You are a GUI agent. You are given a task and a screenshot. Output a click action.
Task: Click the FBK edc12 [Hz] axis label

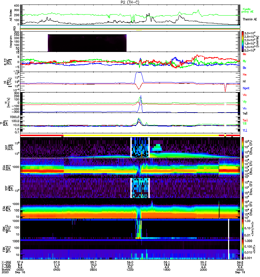(x=6, y=229)
